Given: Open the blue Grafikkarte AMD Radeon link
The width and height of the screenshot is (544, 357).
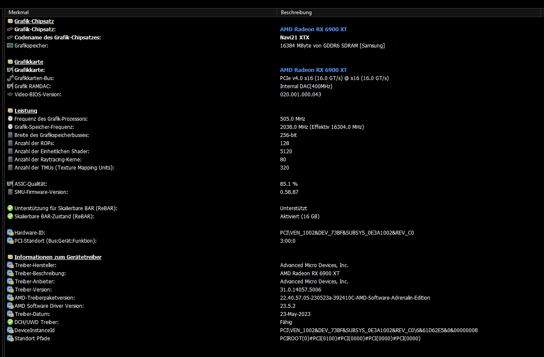Looking at the screenshot, I should [x=313, y=70].
